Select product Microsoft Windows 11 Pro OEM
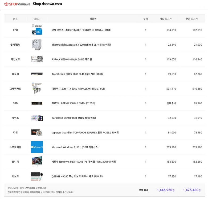The image size is (208, 199). coord(75,147)
